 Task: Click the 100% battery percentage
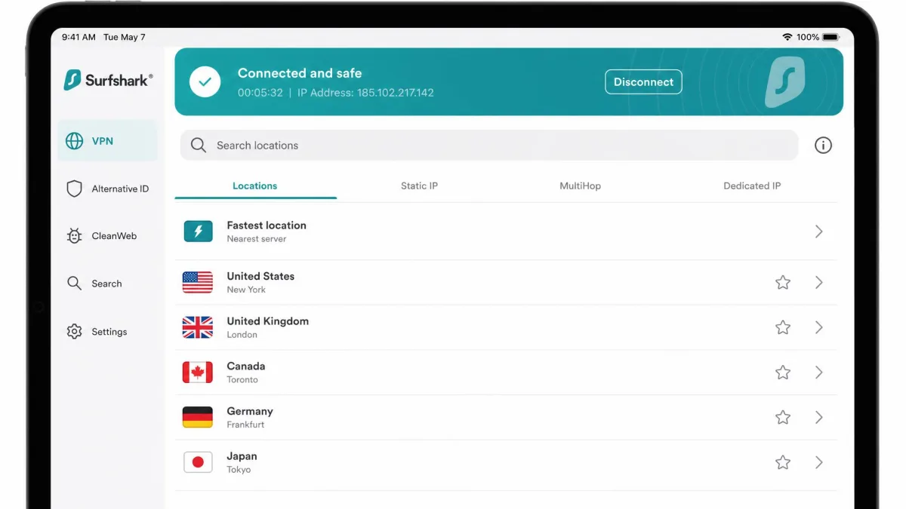[x=808, y=37]
